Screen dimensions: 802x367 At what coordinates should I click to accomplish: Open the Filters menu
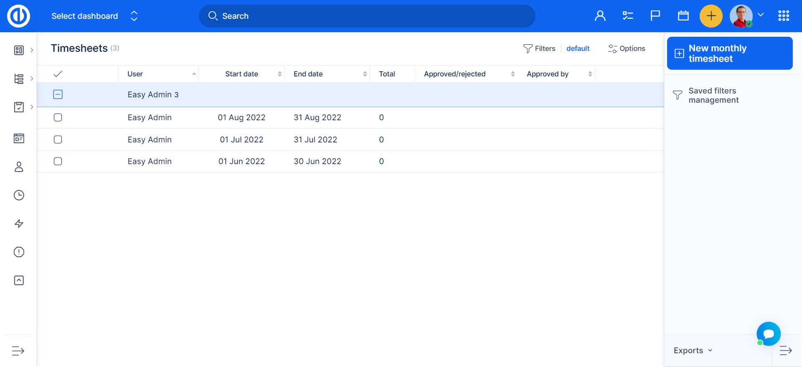539,48
